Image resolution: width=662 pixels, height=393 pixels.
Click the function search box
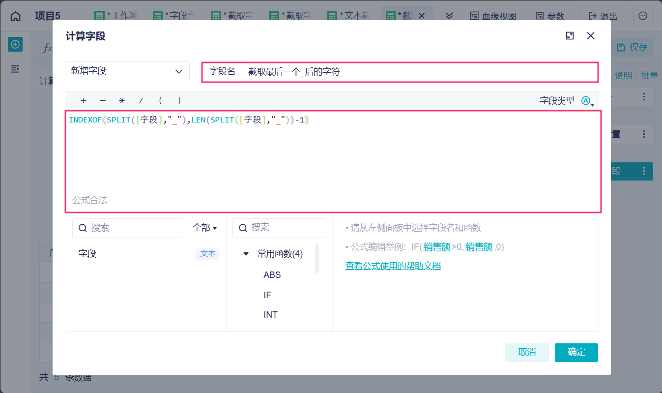pos(279,228)
